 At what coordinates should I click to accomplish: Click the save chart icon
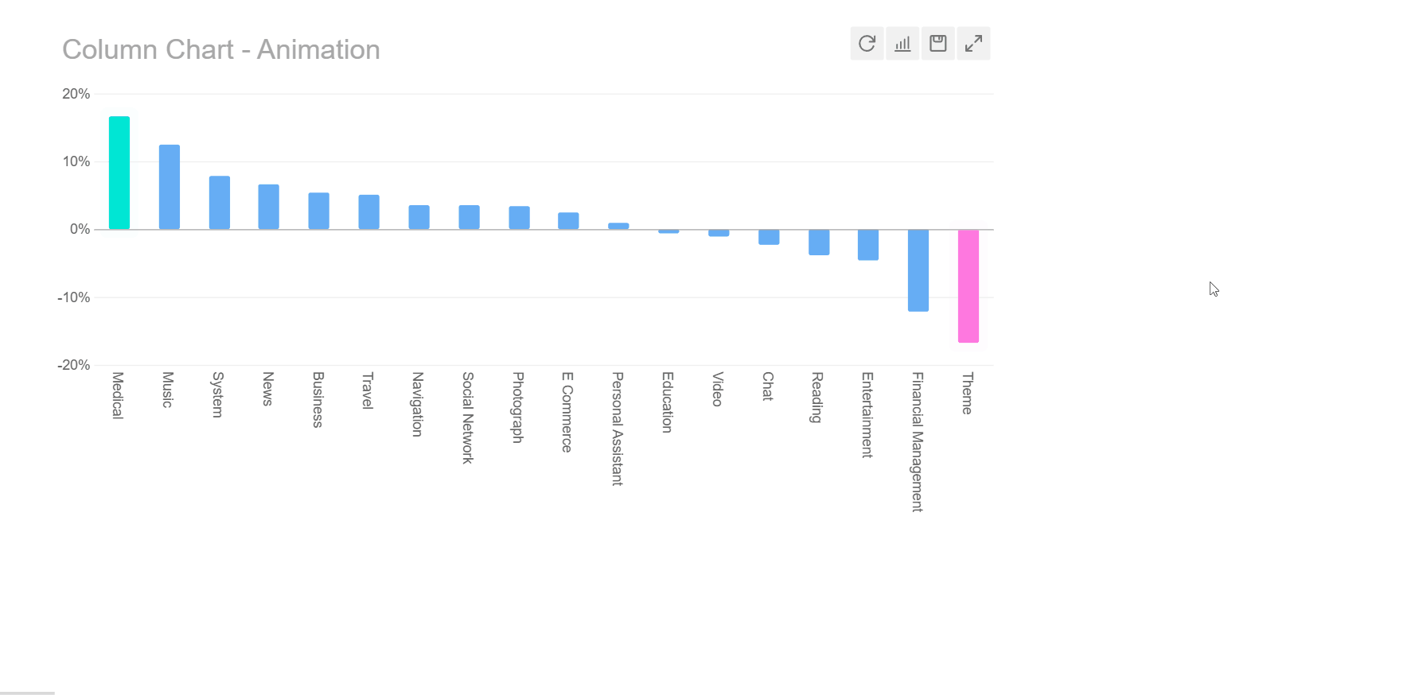[x=937, y=44]
